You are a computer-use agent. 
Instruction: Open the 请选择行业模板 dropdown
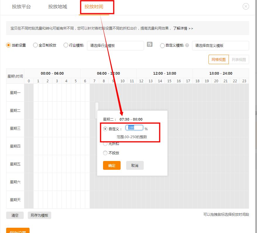(x=115, y=46)
